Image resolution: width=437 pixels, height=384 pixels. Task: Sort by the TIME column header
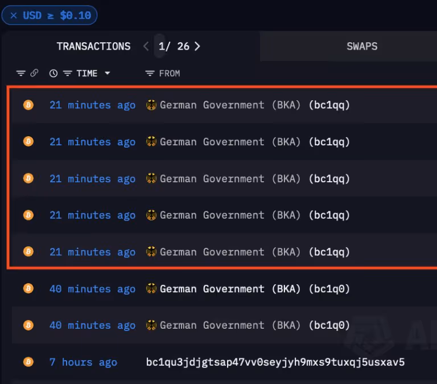click(87, 73)
